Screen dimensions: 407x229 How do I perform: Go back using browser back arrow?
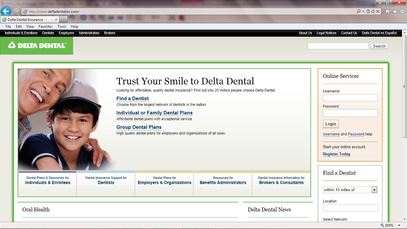6,11
